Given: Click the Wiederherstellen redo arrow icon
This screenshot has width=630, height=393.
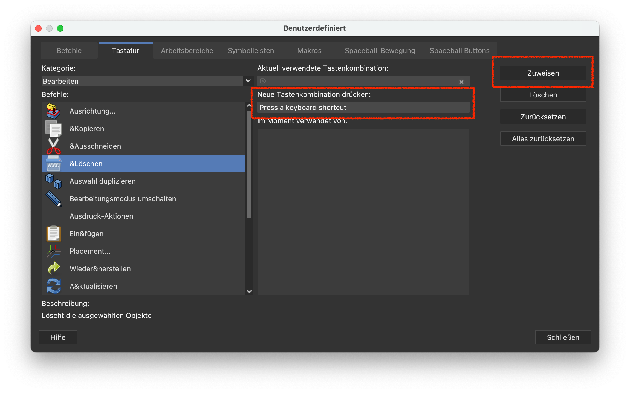Looking at the screenshot, I should tap(53, 269).
